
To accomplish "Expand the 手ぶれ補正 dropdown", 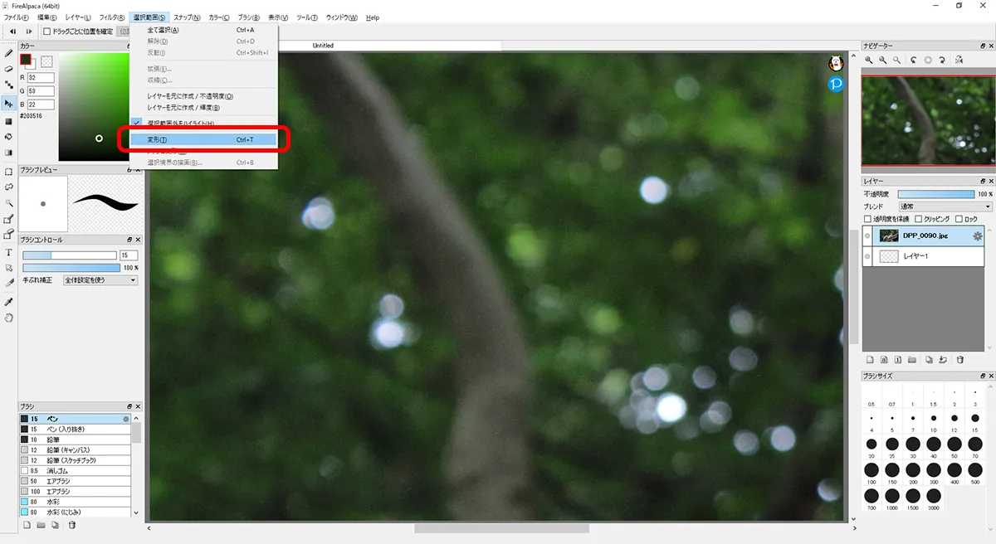I will point(100,280).
